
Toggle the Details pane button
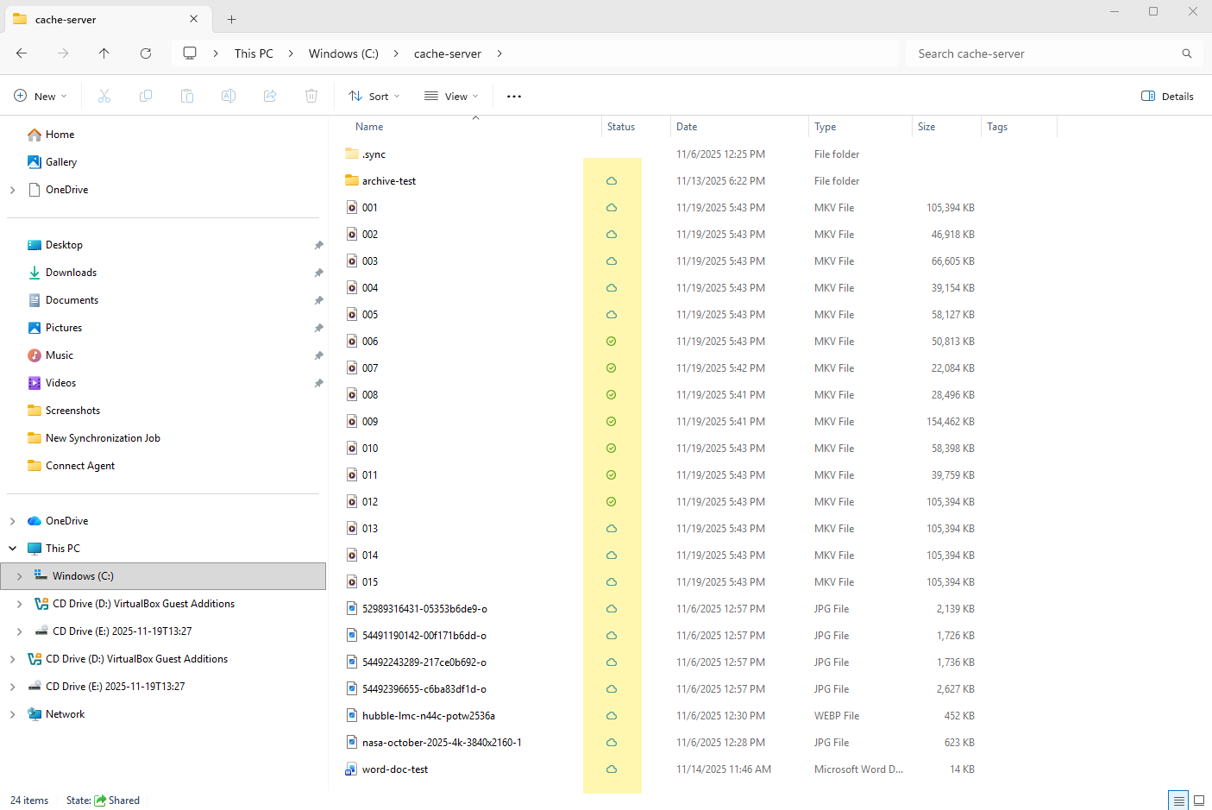pos(1167,97)
